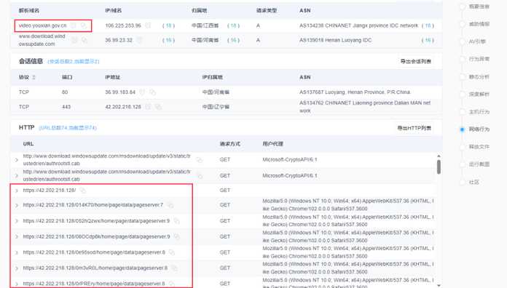507x288 pixels.
Task: Open the (16) count next to 36.99.23.32
Action: (x=168, y=40)
